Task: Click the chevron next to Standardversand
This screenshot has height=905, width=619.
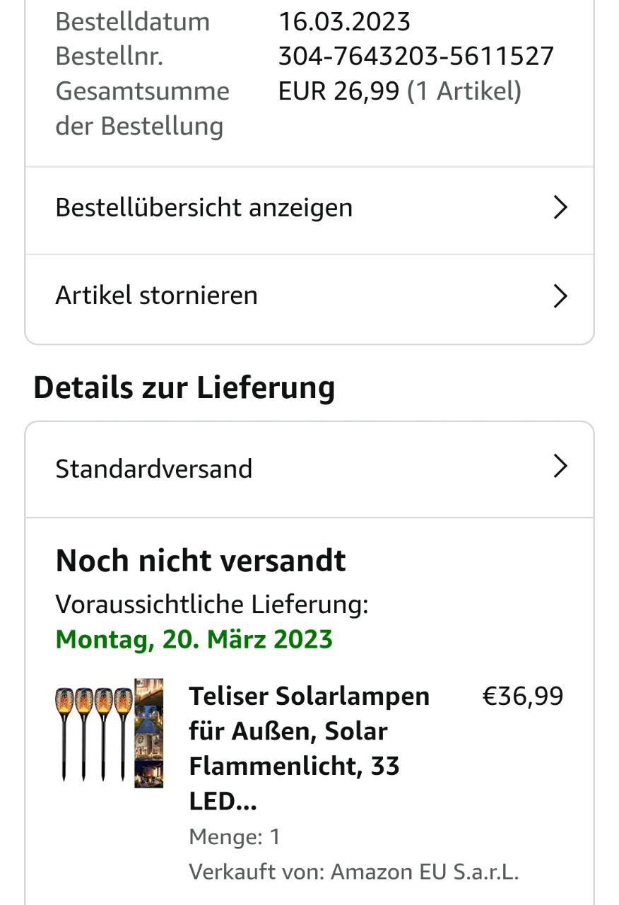Action: 560,467
